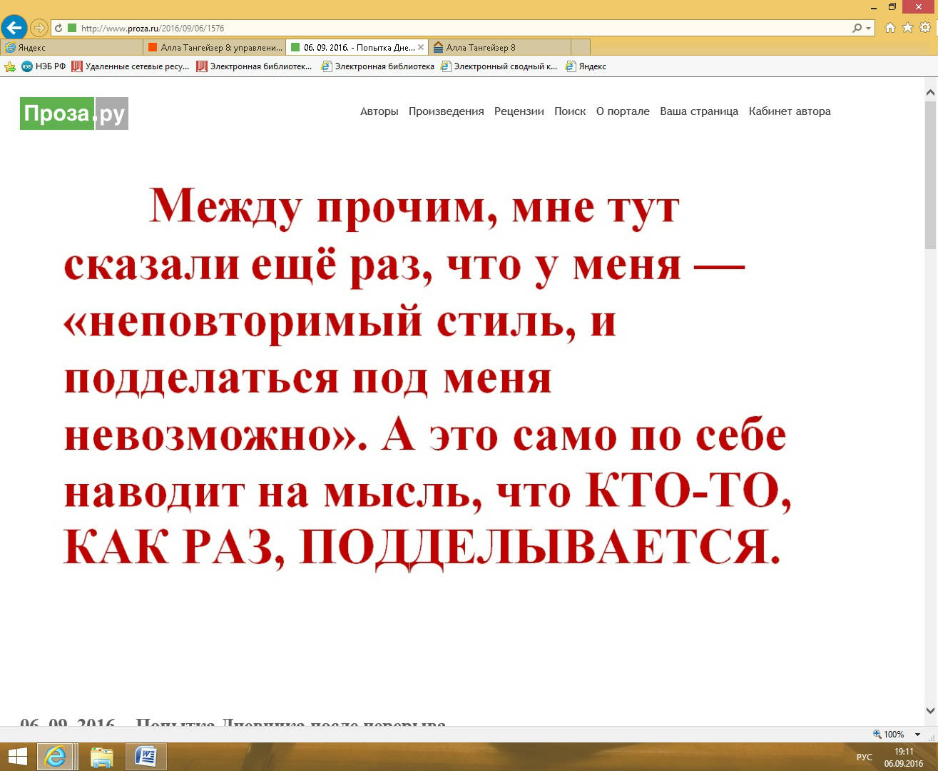Click the browser Back arrow button
938x771 pixels.
[14, 29]
